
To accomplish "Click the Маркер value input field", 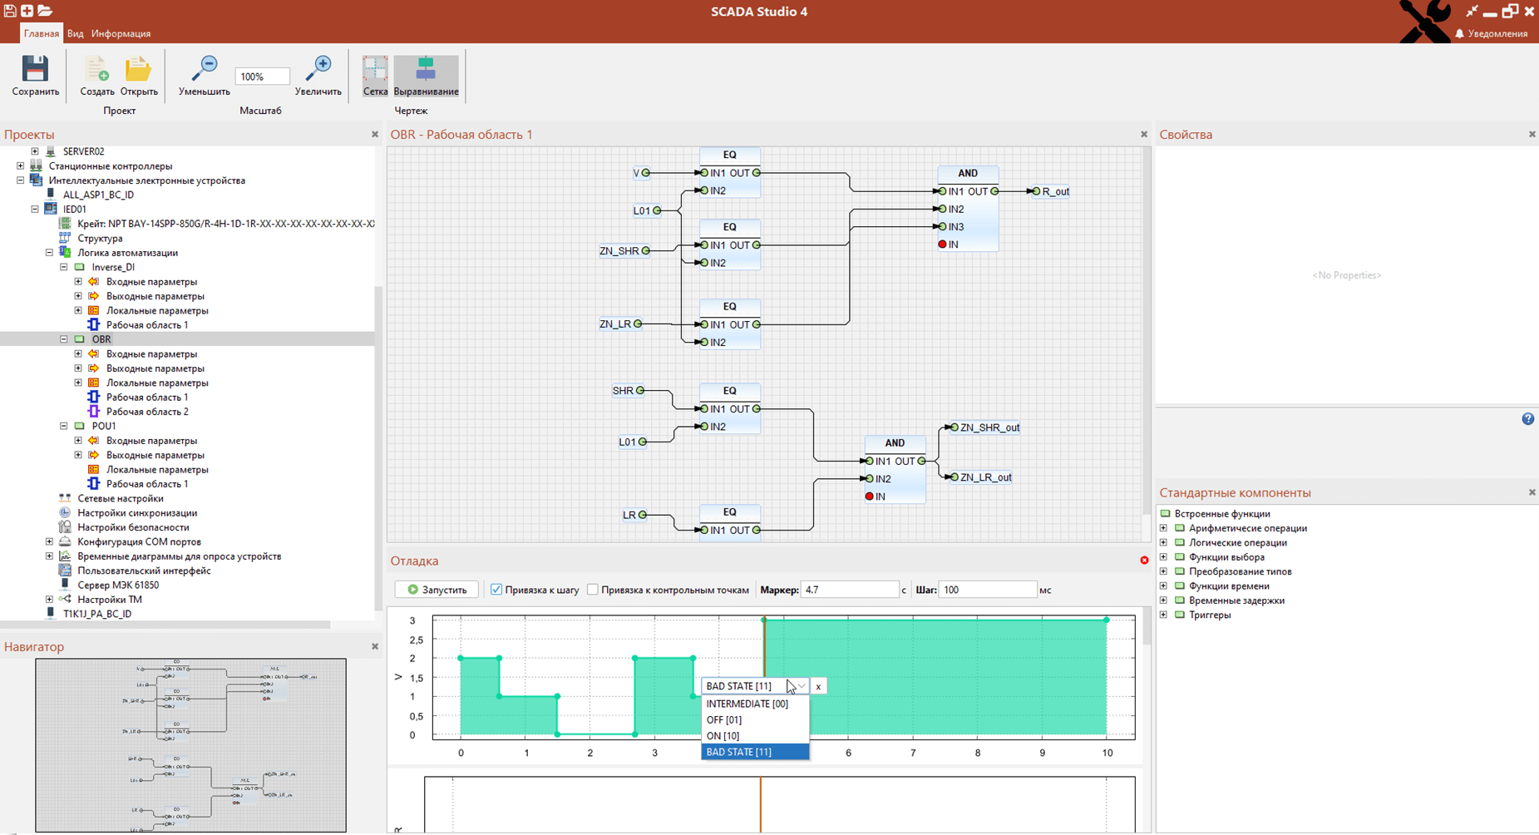I will (848, 590).
